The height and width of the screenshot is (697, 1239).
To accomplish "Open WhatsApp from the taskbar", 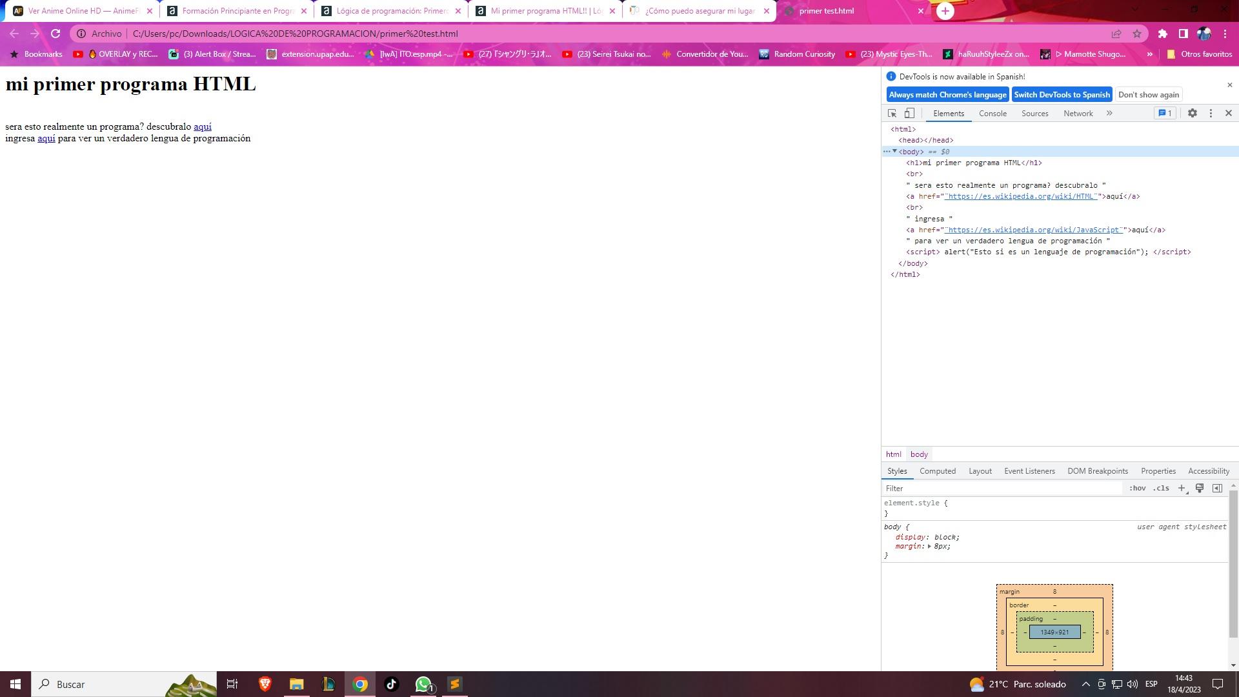I will coord(423,684).
